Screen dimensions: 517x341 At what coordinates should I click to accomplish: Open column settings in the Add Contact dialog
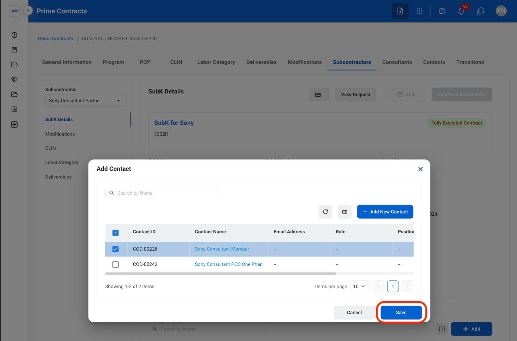click(345, 211)
